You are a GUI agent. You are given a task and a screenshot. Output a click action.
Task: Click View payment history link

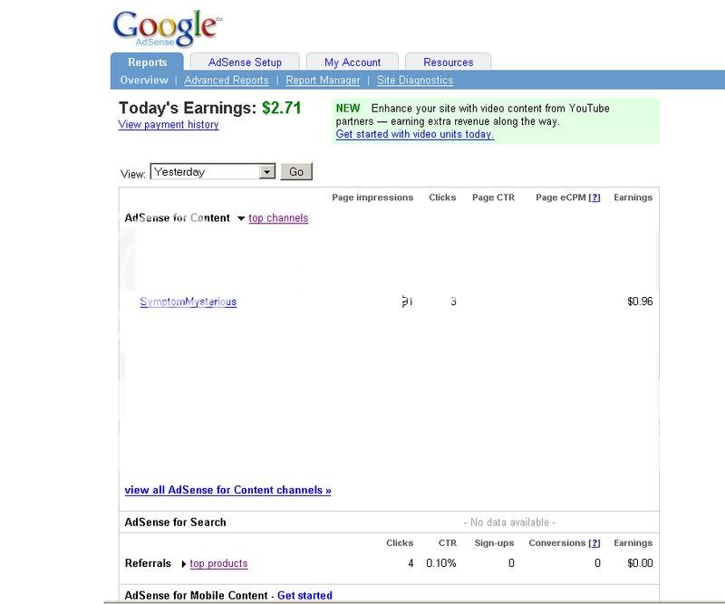[x=169, y=124]
